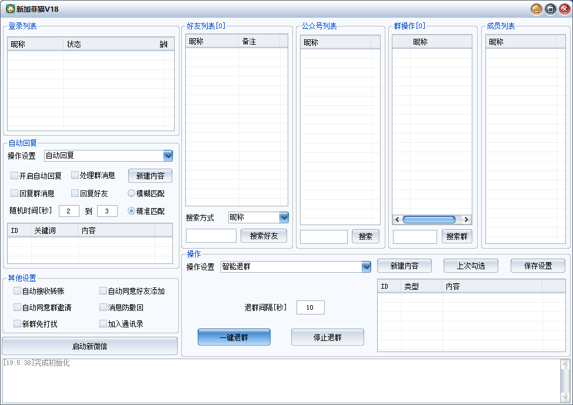Click the 搜索好友 button

coord(263,236)
